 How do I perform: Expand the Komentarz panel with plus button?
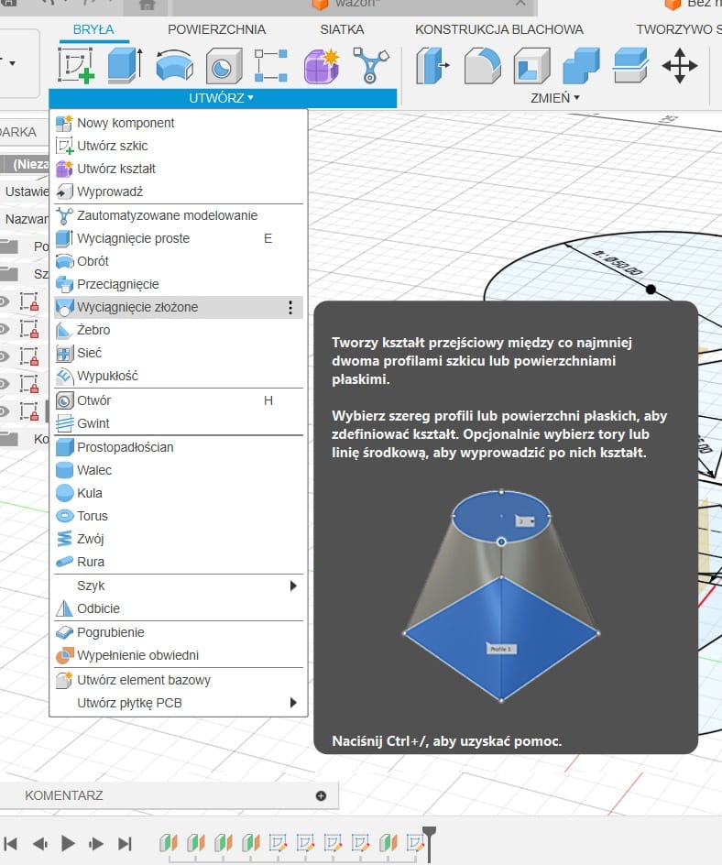321,795
